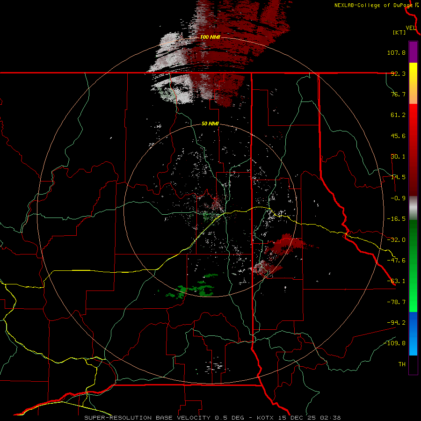The width and height of the screenshot is (421, 421).
Task: Click the [KT] units label
Action: tap(399, 32)
